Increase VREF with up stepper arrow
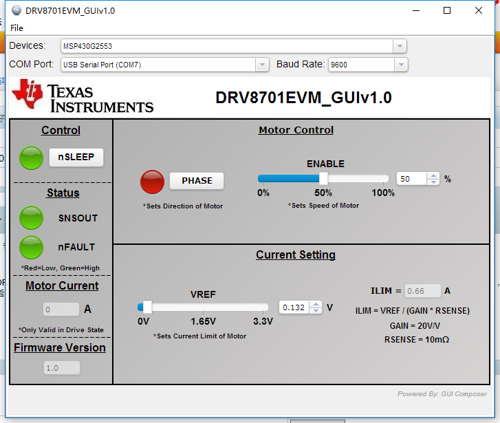The width and height of the screenshot is (500, 423). [x=316, y=304]
